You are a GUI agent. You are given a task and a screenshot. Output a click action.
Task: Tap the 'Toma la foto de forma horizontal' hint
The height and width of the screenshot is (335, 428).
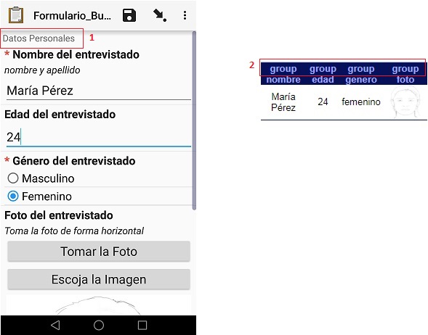(74, 231)
